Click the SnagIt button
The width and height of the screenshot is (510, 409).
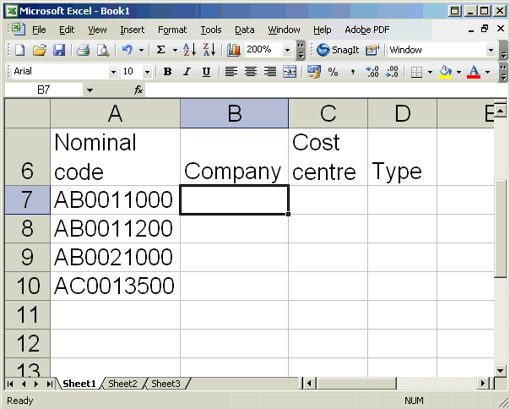[338, 50]
